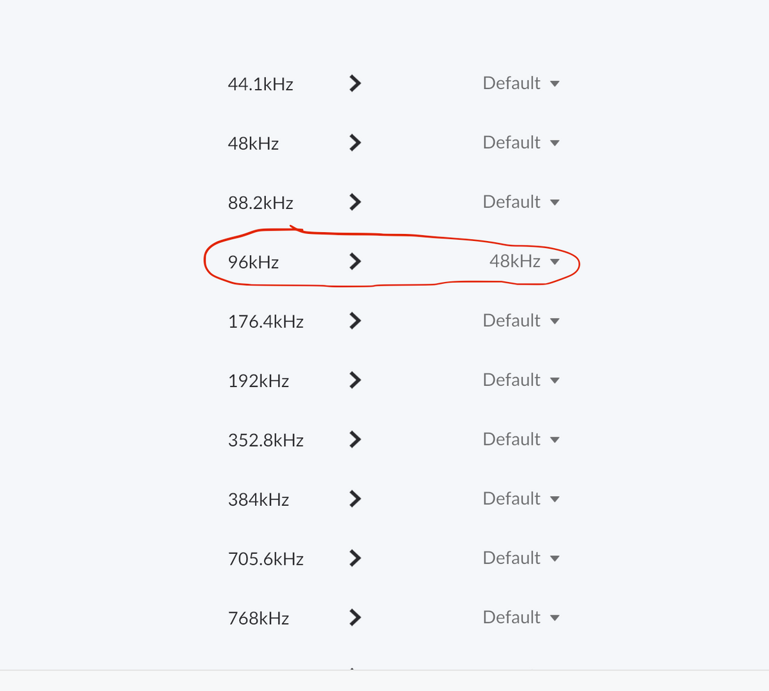Click the arrow icon beside 192kHz

[355, 380]
